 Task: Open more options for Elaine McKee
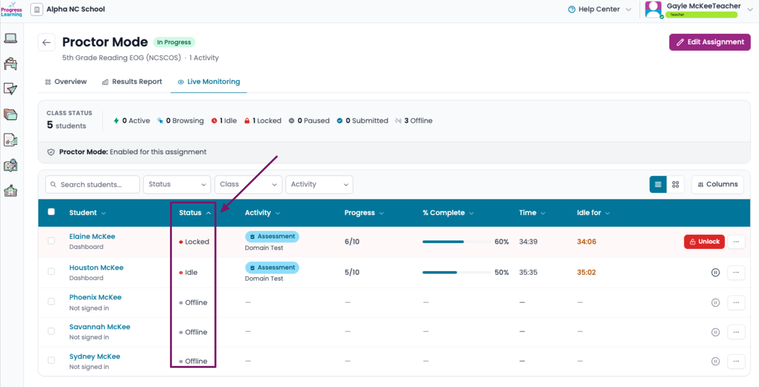point(736,242)
